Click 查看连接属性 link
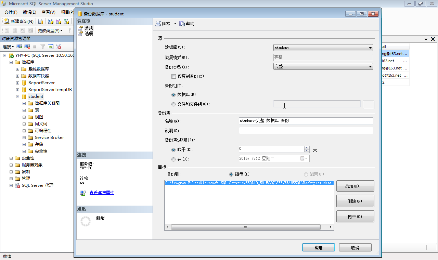The image size is (438, 260). (102, 193)
